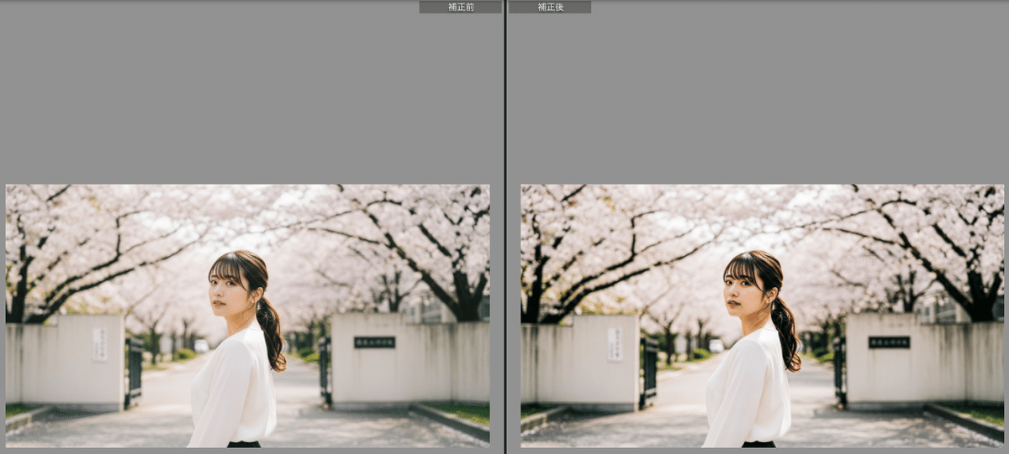Click the iron gate left of the woman, before photo

point(134,369)
